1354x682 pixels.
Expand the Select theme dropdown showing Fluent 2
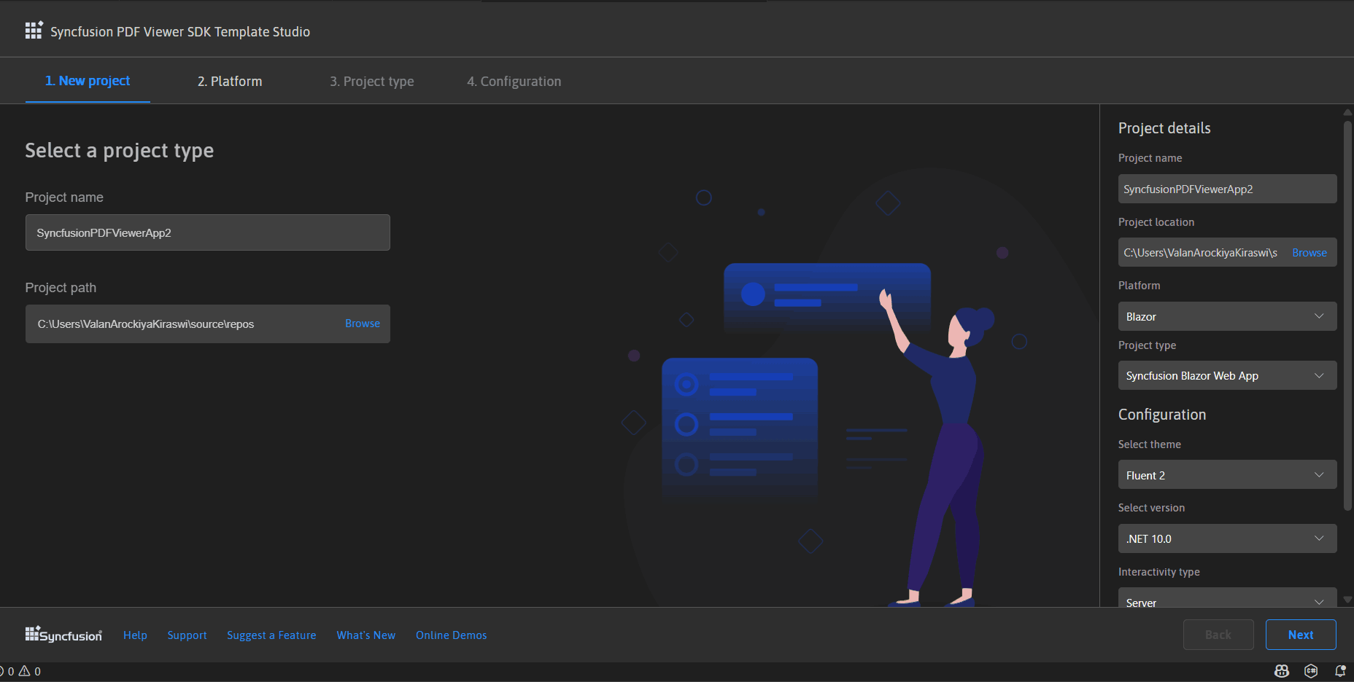(1227, 475)
